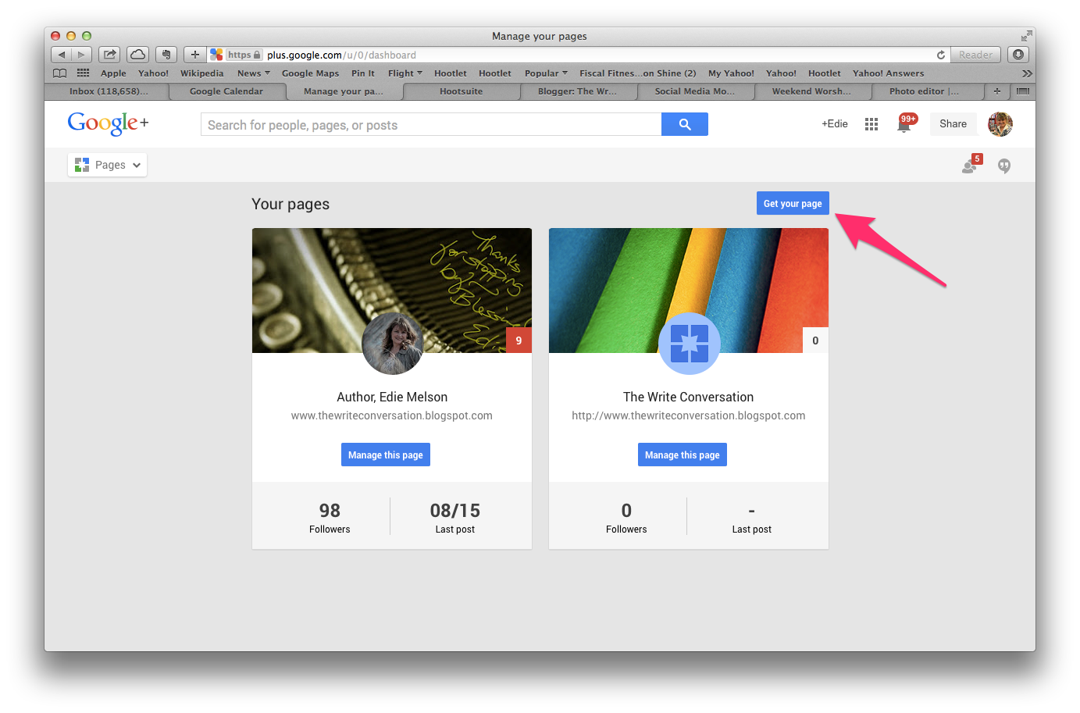
Task: Add a bookmark with the plus toolbar button
Action: [194, 55]
